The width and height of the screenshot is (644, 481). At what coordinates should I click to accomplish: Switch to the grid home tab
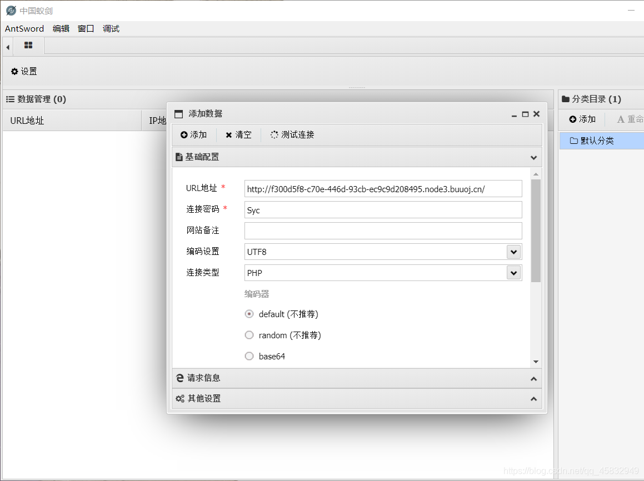coord(28,45)
